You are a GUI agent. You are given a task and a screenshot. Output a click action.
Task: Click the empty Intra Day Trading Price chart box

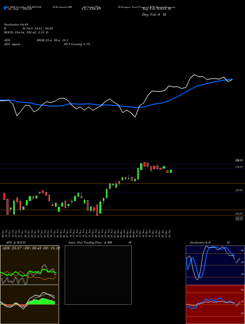98,275
